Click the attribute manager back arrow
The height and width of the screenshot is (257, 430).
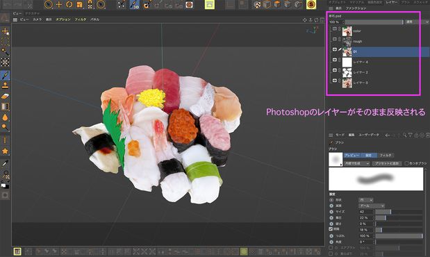tap(388, 135)
